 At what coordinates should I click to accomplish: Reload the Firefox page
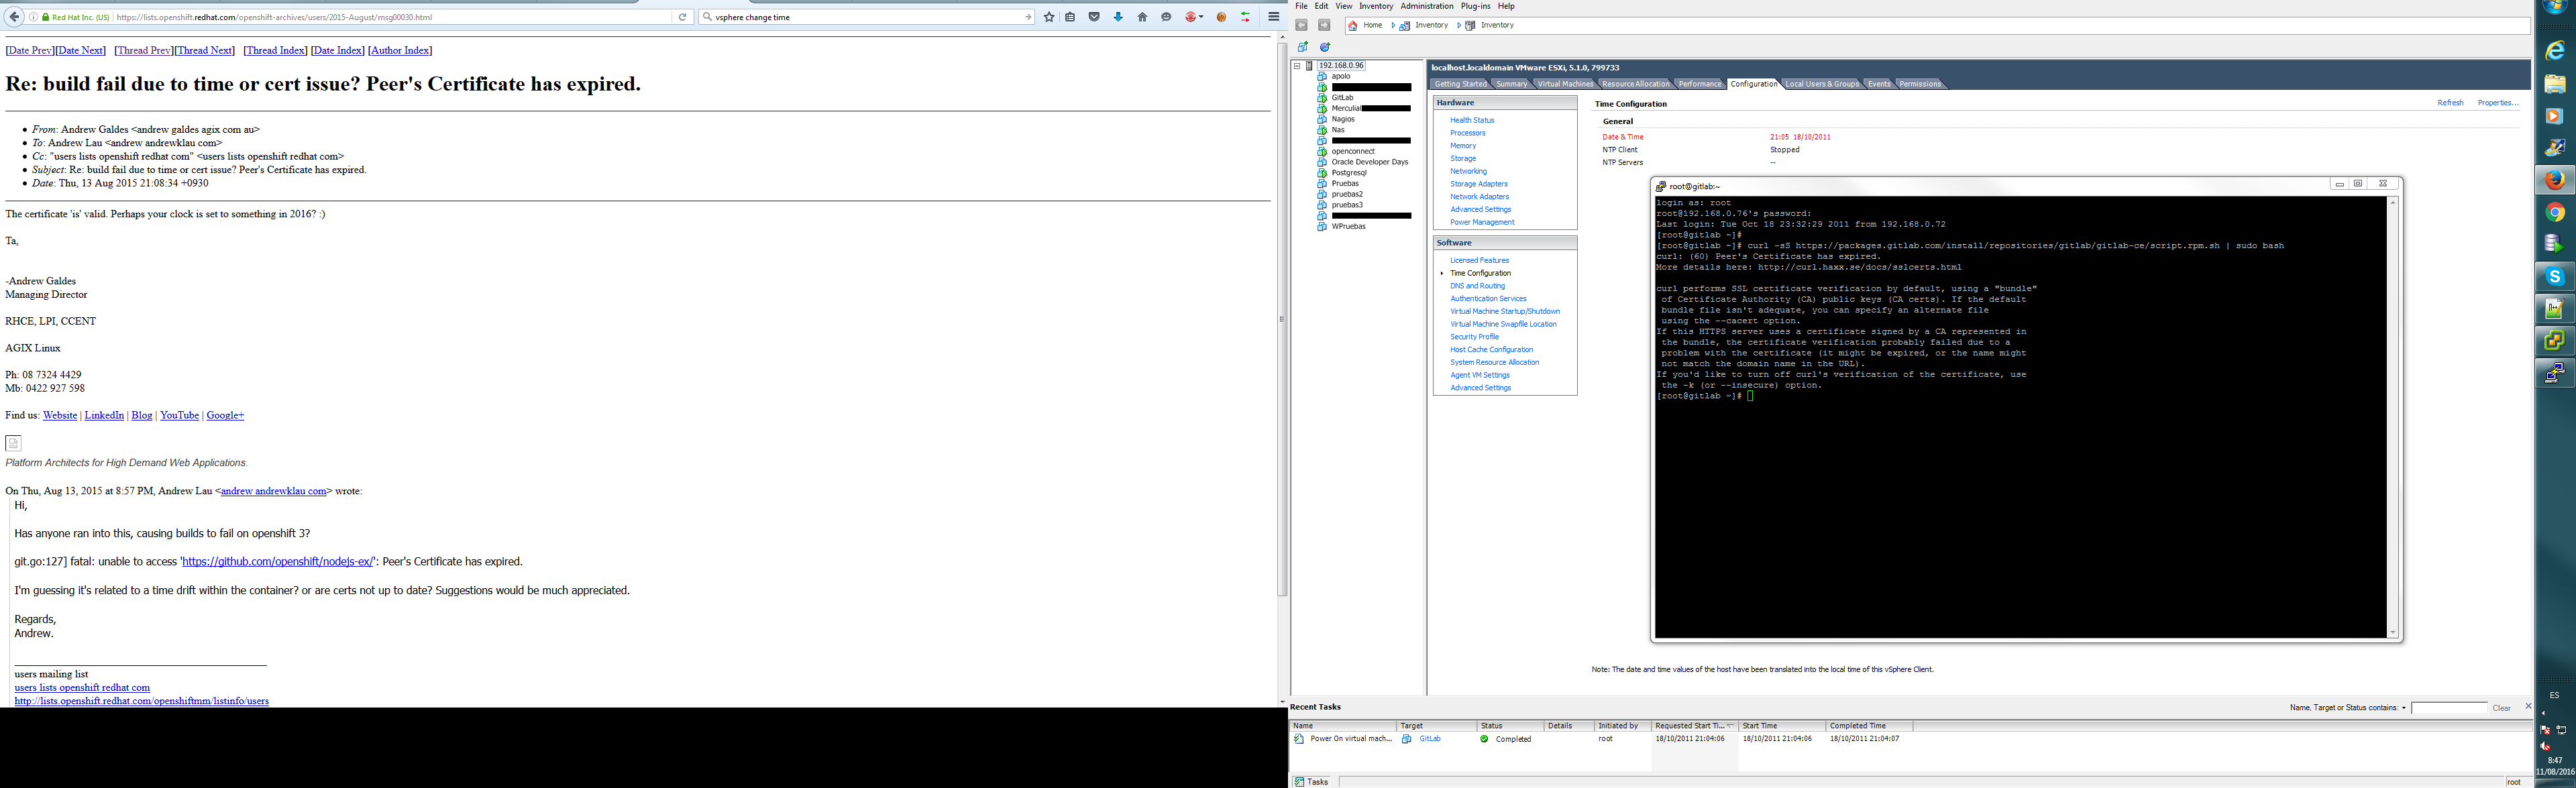(x=683, y=17)
